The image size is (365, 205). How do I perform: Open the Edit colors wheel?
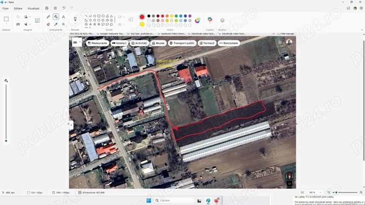tap(198, 20)
